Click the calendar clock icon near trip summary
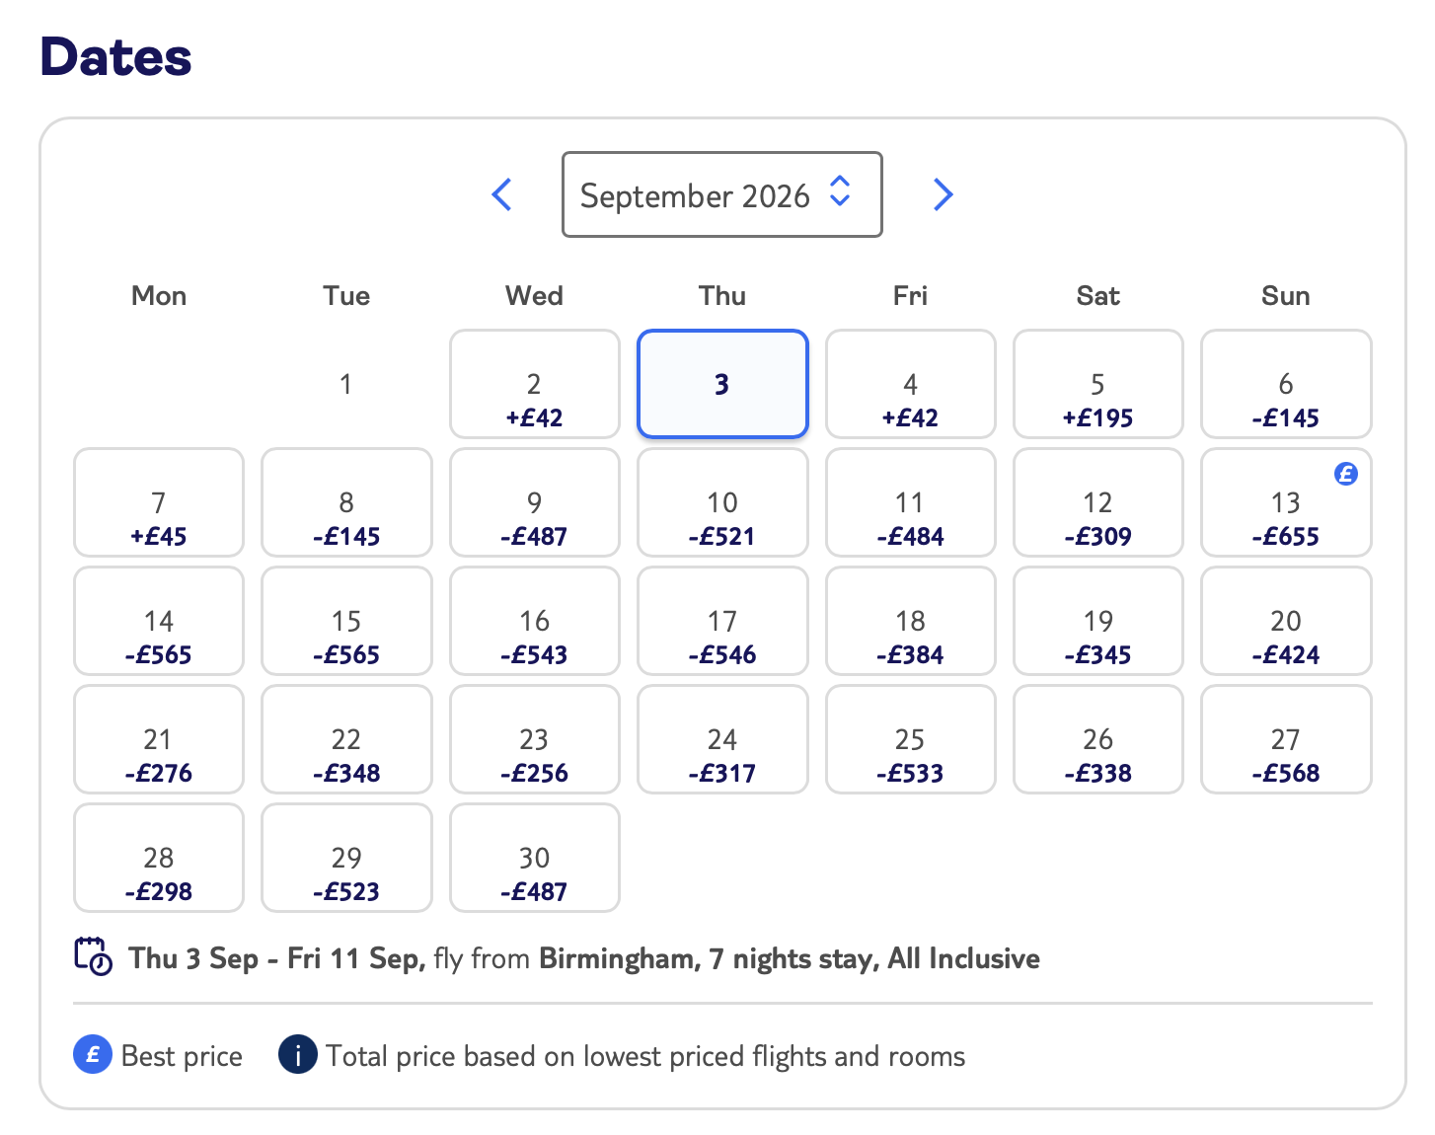The height and width of the screenshot is (1135, 1435). point(94,956)
